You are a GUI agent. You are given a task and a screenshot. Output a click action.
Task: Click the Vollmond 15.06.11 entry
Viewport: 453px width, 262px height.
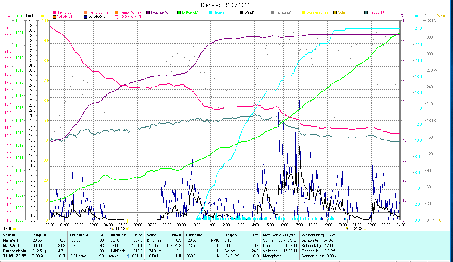tap(280, 251)
